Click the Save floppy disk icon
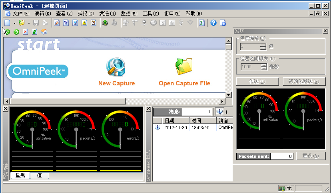 (x=36, y=23)
